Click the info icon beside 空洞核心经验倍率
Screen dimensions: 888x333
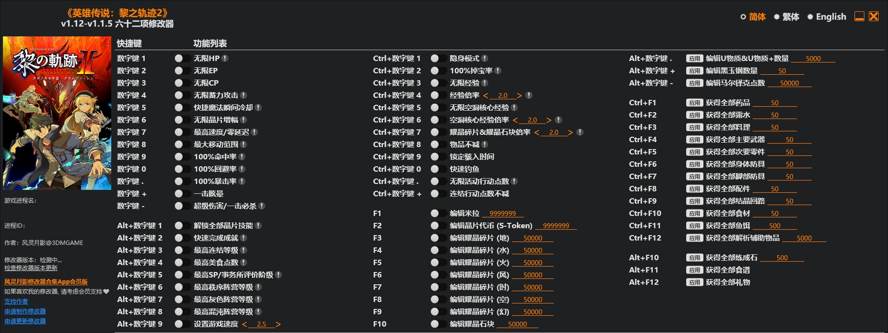(558, 120)
